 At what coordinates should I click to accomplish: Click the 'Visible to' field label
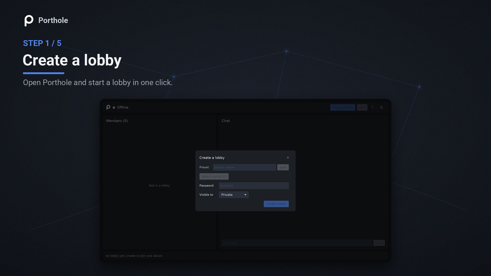[x=206, y=195]
